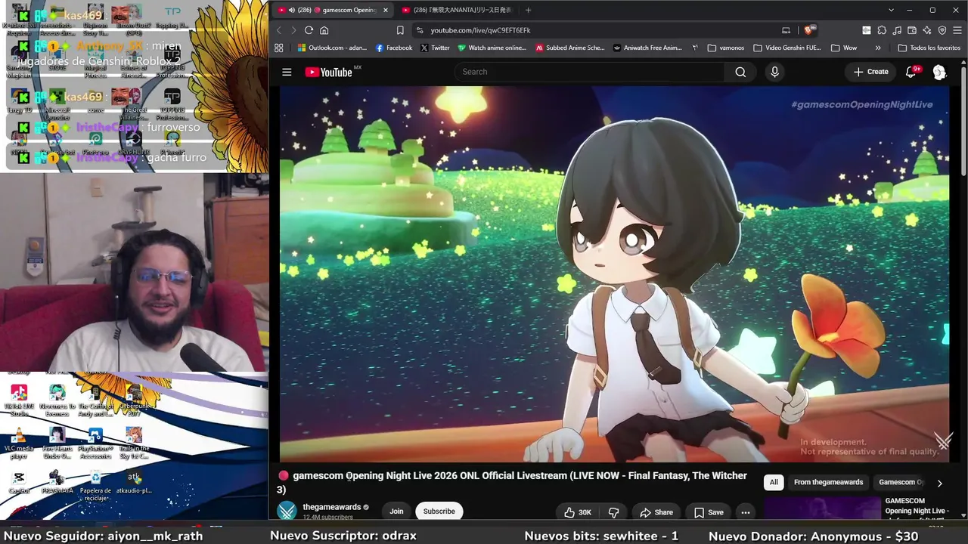Select the Neverness To Everness desktop shortcut
Viewport: 968px width, 544px height.
[x=57, y=401]
